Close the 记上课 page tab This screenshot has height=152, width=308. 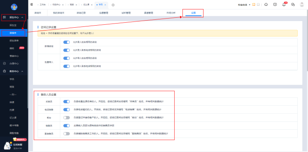coord(92,5)
